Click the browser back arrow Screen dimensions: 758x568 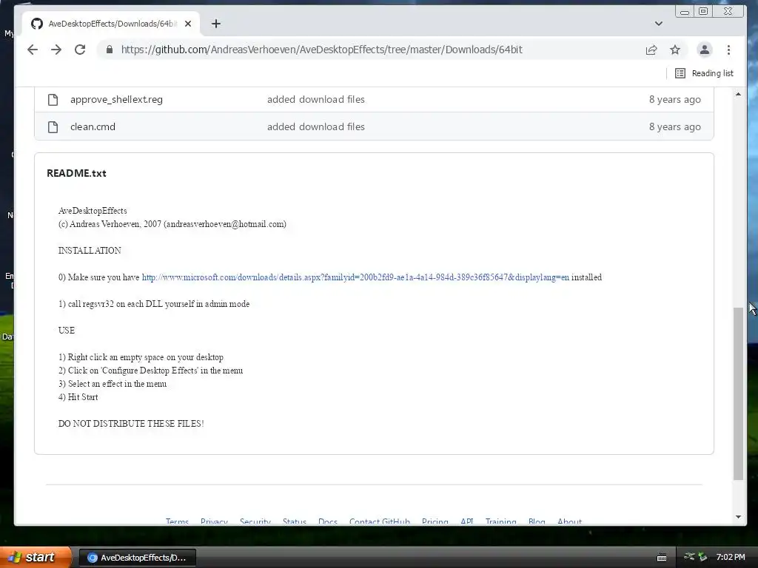(x=33, y=50)
